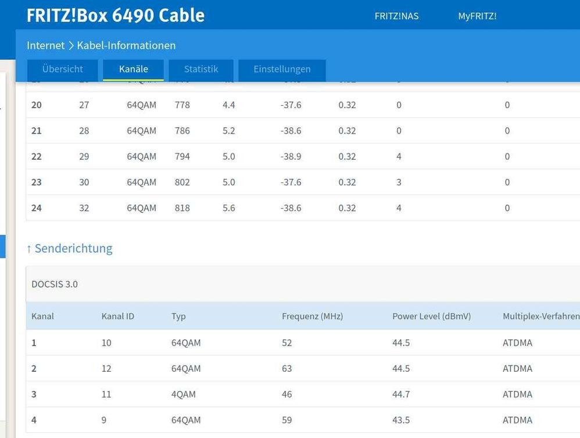
Task: Click the 64QAM cell in channel 24 row
Action: 141,208
